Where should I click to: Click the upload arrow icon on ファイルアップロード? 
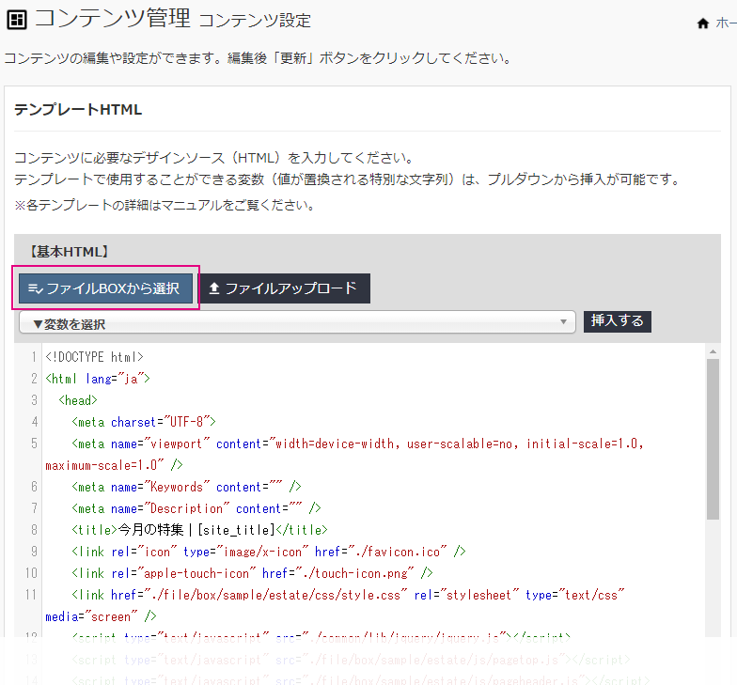click(x=214, y=288)
